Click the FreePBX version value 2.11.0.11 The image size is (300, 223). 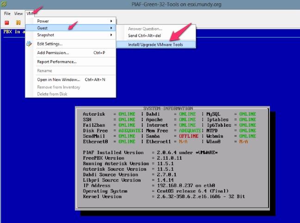point(169,158)
